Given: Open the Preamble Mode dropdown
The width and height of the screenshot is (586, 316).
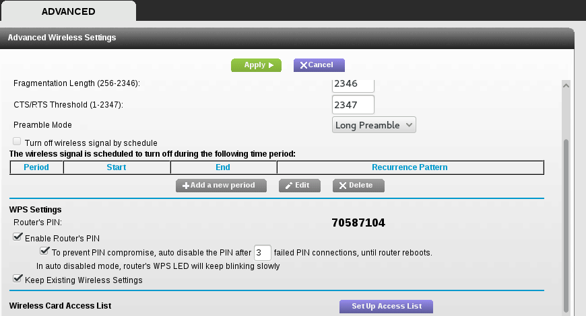Looking at the screenshot, I should point(374,125).
